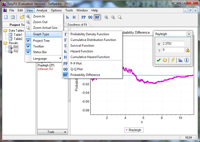Click the histogram chart icon in the Rayleigh panel

180,60
